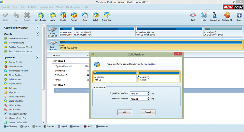Choose Change Cluster Size operation

(x=18, y=118)
